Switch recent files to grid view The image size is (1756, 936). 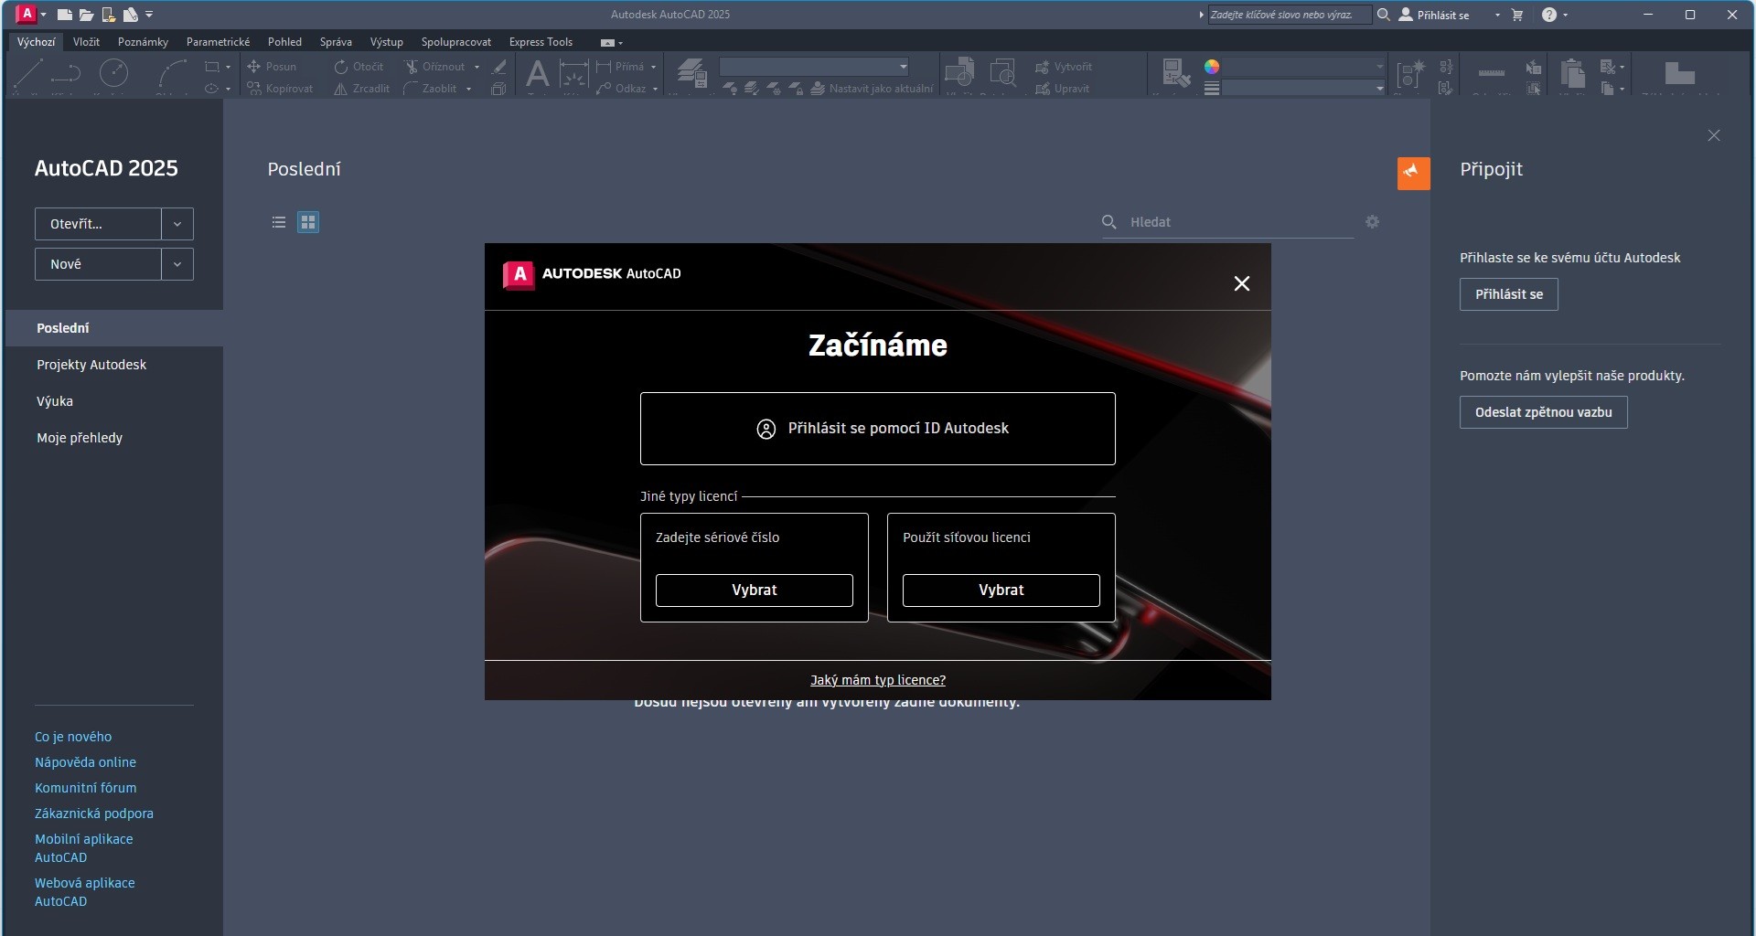click(308, 222)
